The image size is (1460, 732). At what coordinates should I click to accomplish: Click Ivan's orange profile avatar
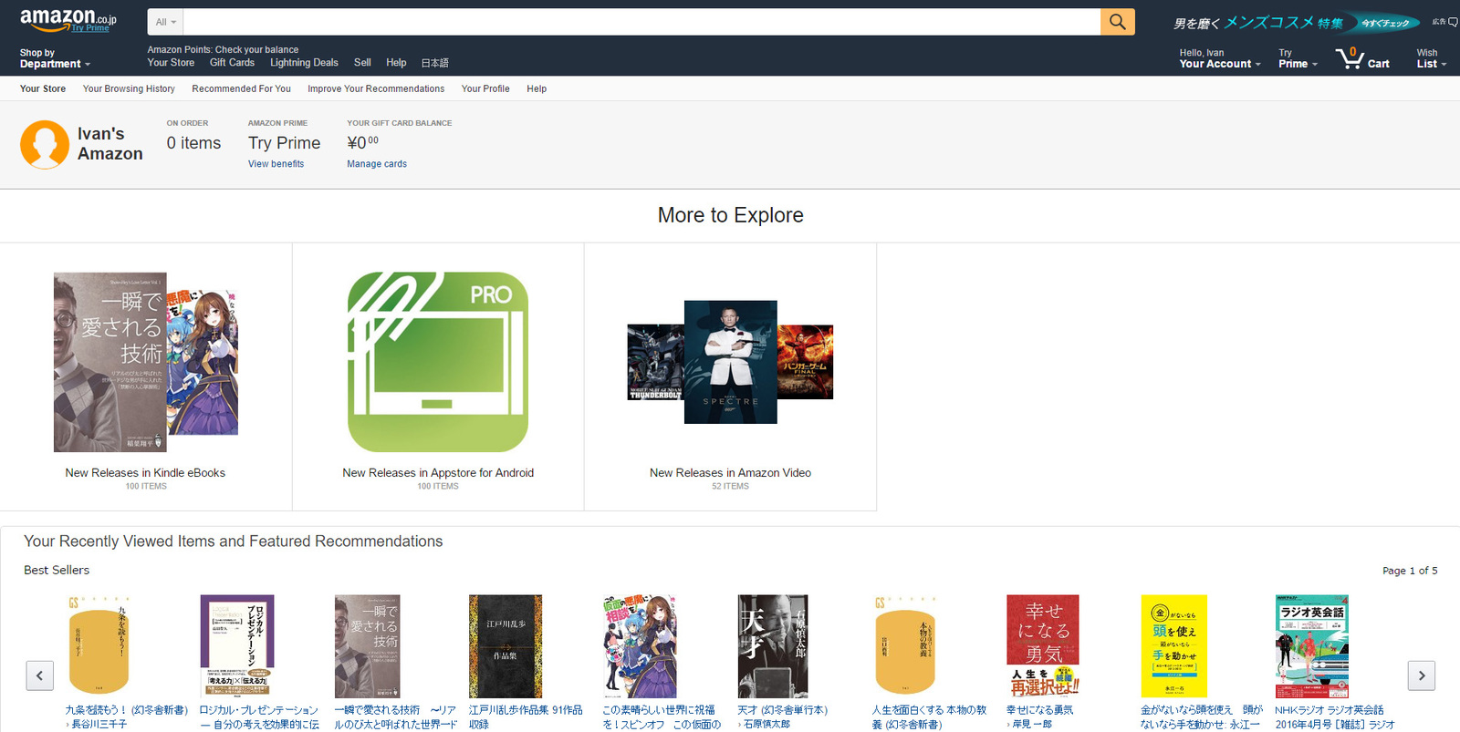[x=45, y=144]
